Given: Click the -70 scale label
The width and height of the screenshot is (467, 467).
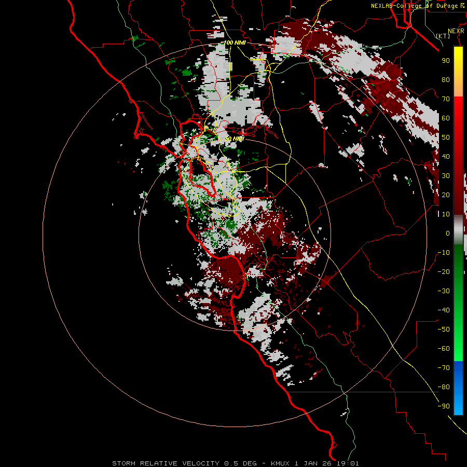Looking at the screenshot, I should [444, 367].
